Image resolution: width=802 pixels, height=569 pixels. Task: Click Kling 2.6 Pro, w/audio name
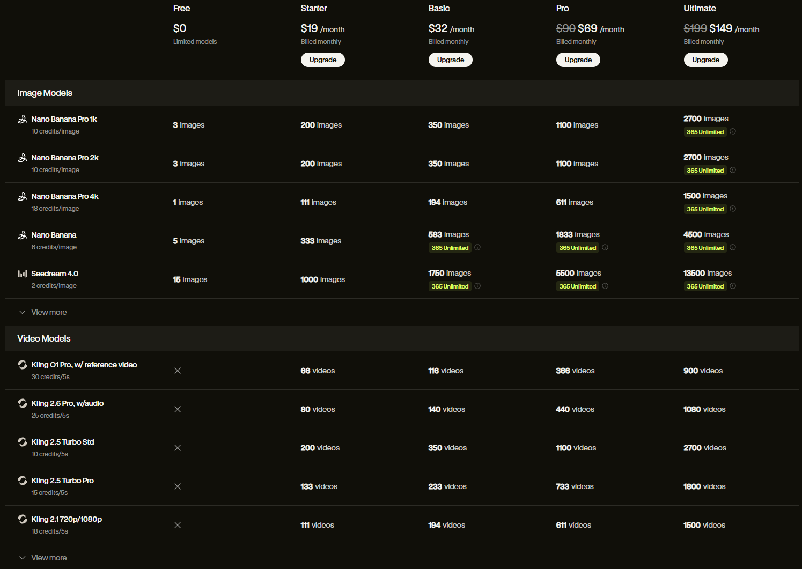[x=68, y=403]
